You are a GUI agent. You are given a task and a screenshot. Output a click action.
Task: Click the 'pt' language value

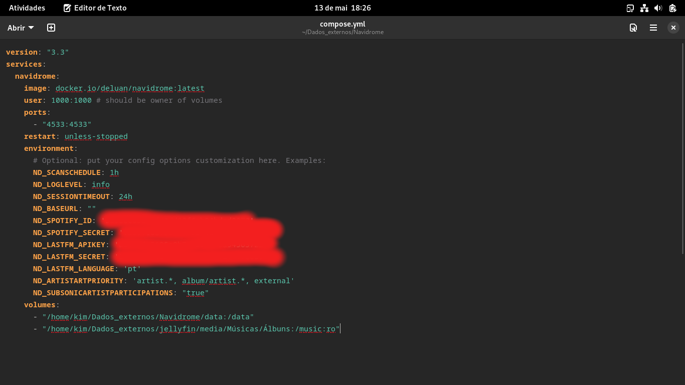coord(132,269)
